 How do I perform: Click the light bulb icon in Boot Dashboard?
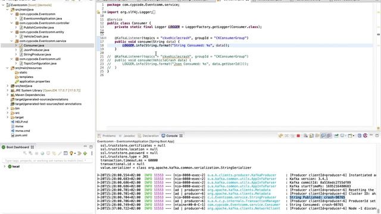(x=71, y=153)
